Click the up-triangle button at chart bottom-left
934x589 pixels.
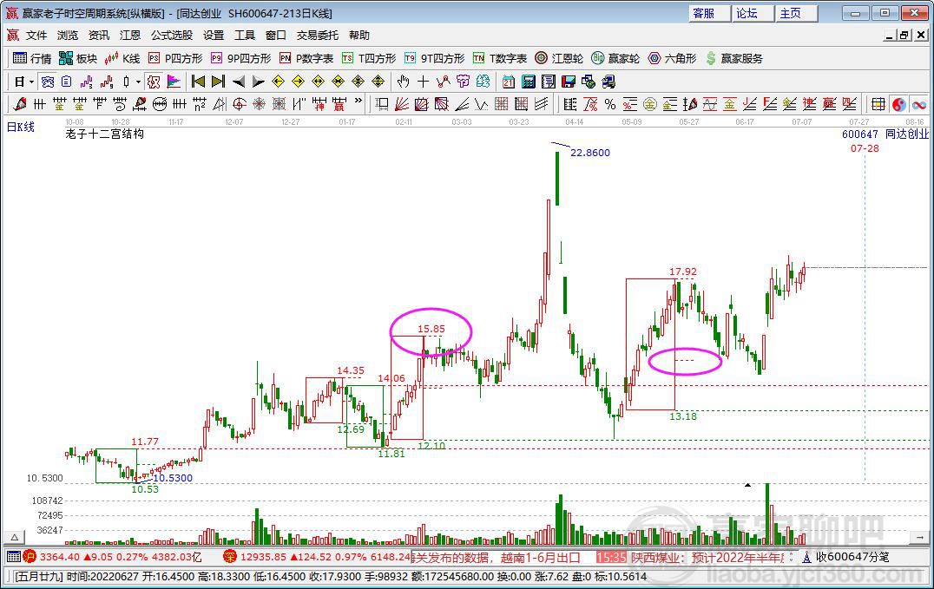point(14,537)
